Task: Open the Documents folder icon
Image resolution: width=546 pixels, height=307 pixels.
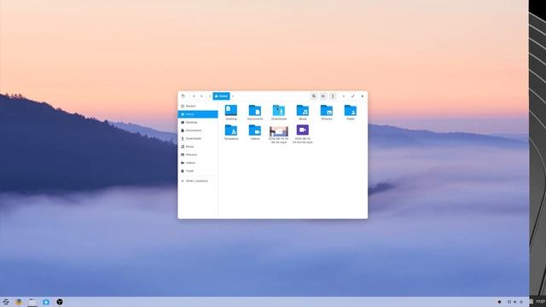Action: tap(255, 111)
